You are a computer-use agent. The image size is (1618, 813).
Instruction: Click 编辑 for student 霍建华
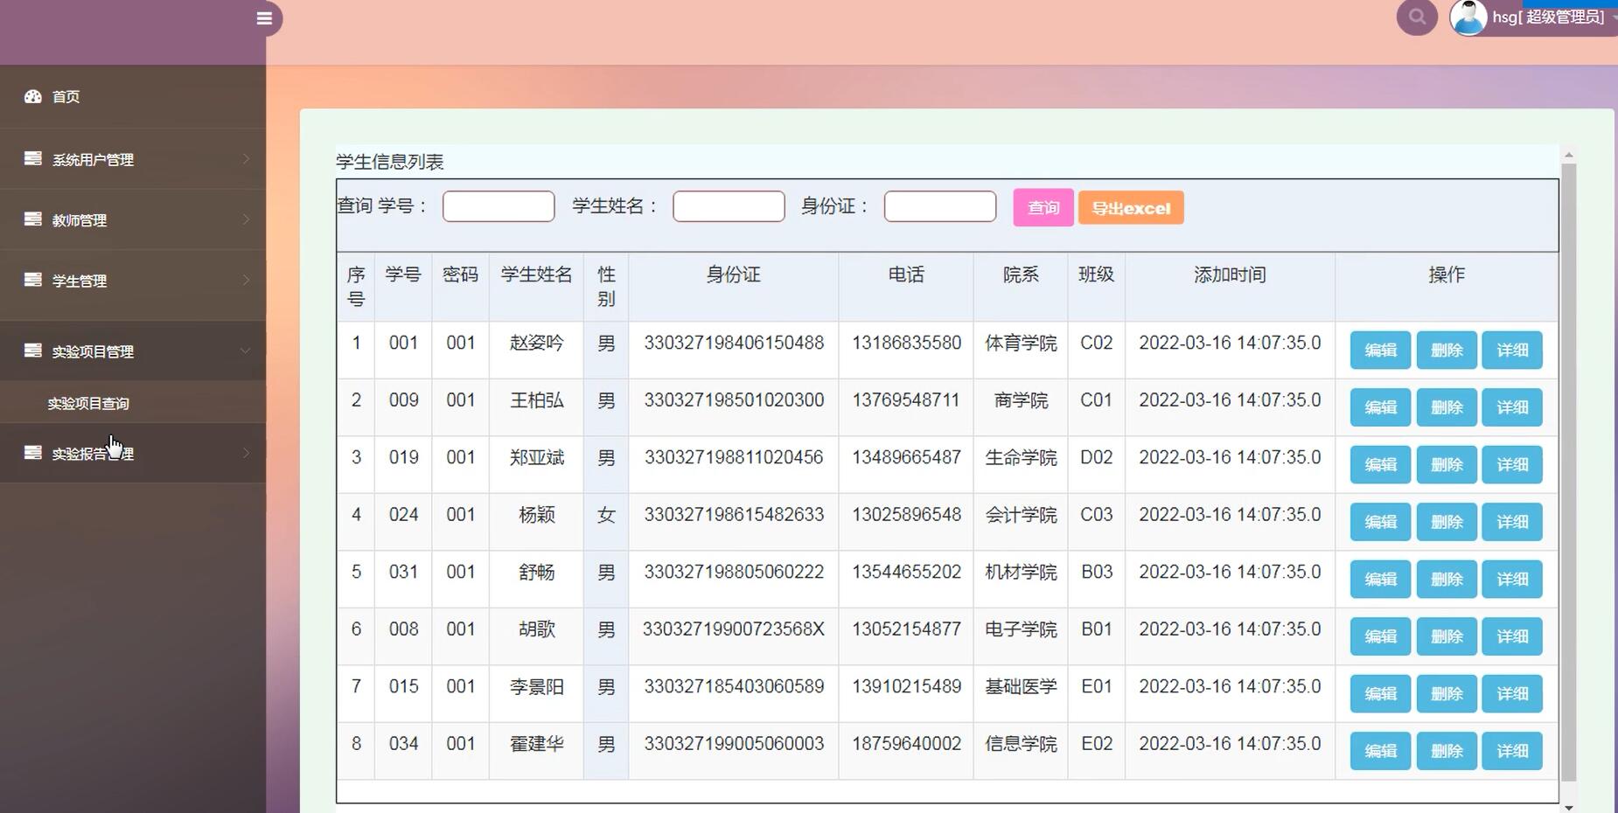(x=1380, y=751)
